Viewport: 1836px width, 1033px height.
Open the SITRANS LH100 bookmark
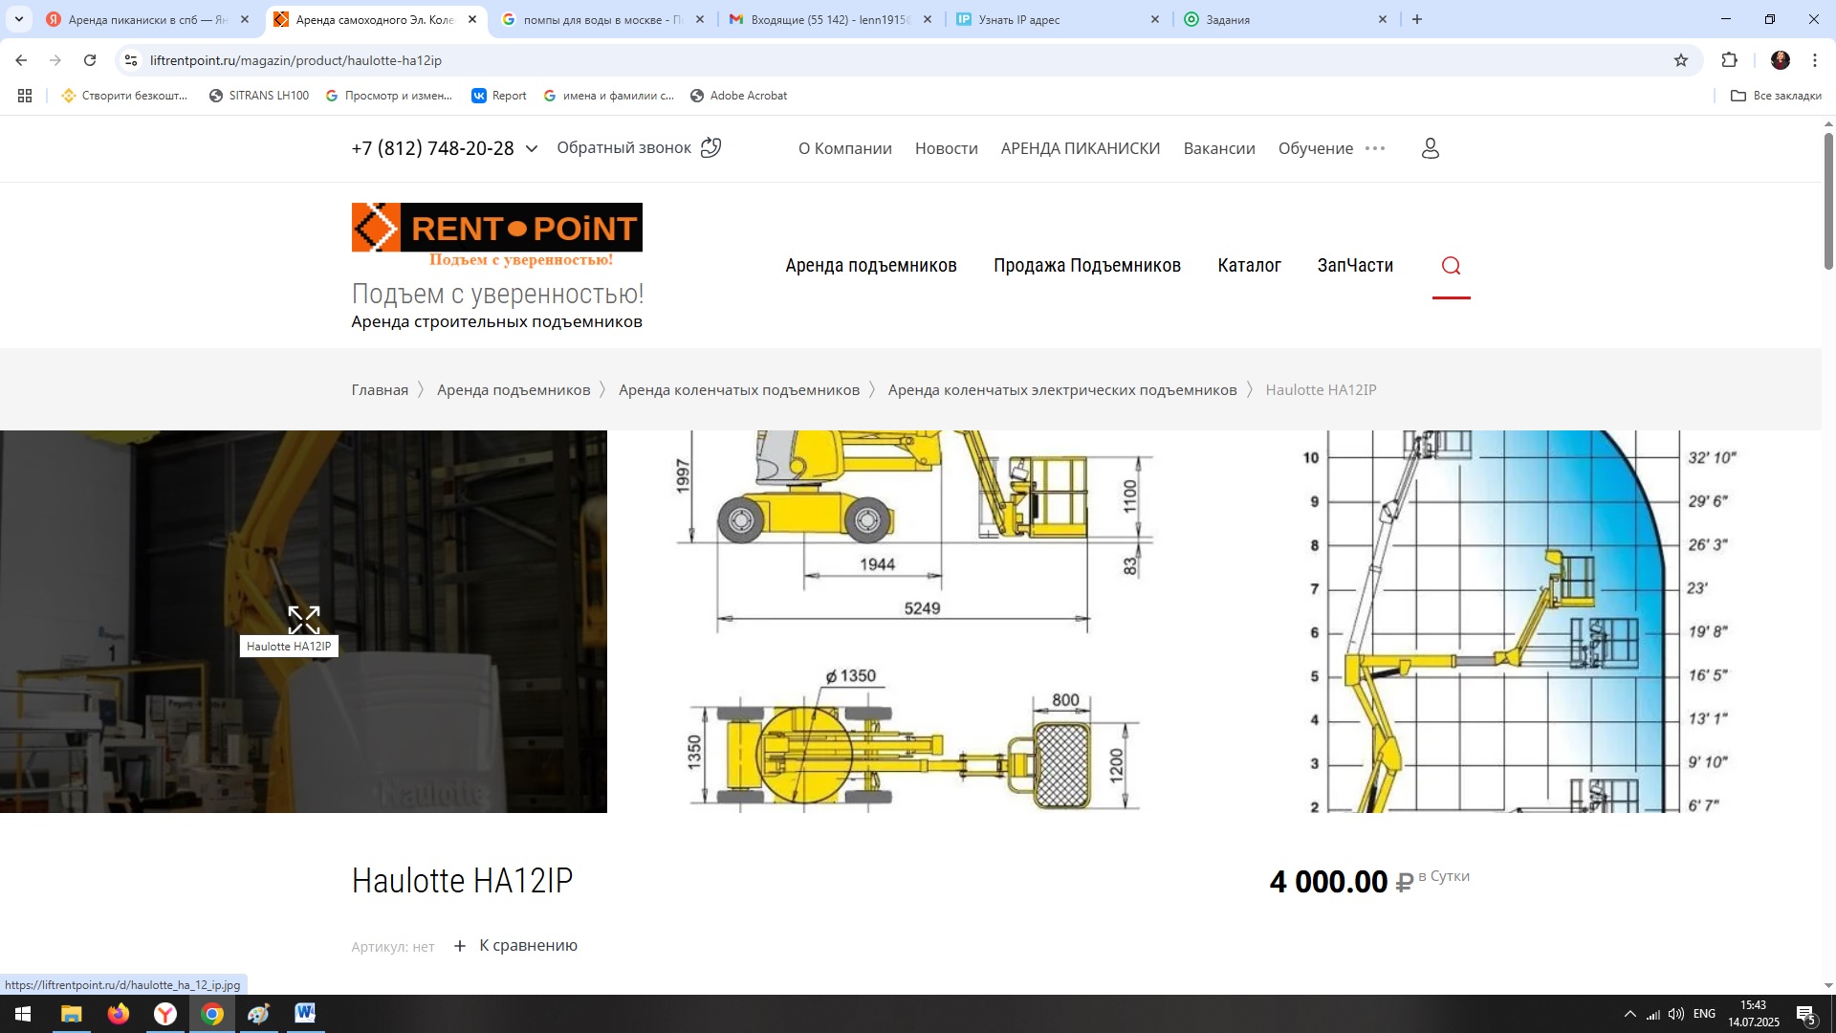tap(259, 96)
